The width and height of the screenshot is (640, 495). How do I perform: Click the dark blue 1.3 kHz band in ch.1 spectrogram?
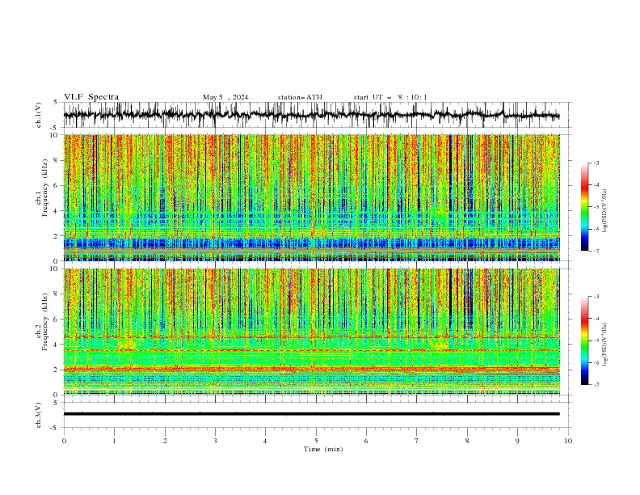click(x=311, y=243)
